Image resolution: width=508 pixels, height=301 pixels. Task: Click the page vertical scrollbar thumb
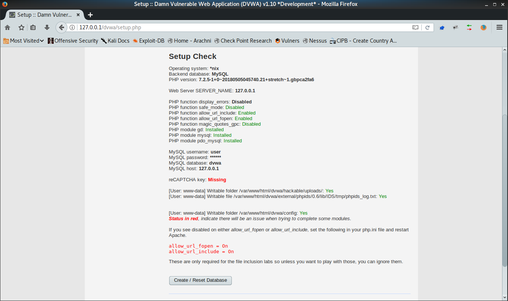coord(504,191)
